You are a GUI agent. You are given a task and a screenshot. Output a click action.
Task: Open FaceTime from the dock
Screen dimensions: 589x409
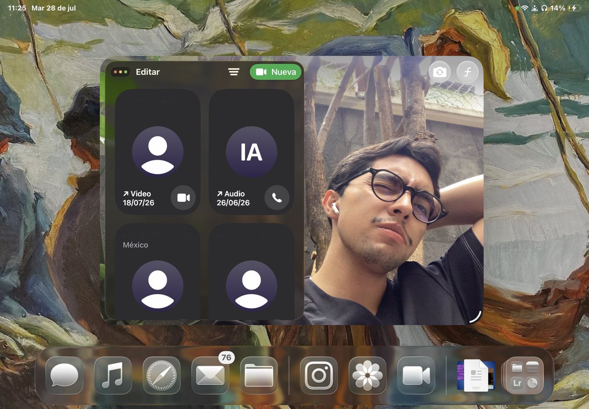pos(416,376)
